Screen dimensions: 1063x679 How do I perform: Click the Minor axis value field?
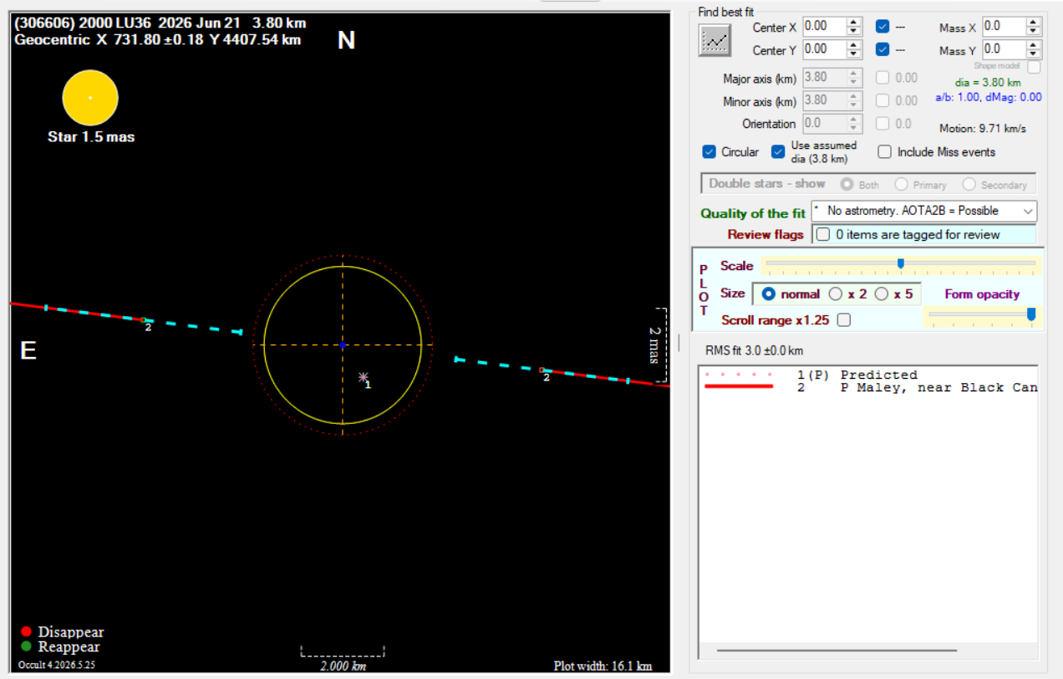click(x=824, y=100)
